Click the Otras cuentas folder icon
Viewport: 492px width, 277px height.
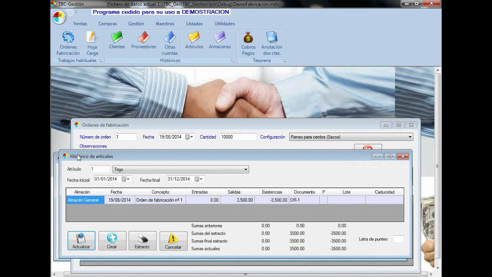tap(170, 38)
